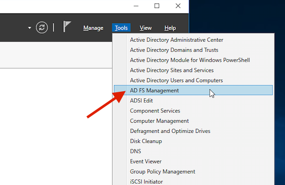Maximize the Server Manager window

click(157, 6)
